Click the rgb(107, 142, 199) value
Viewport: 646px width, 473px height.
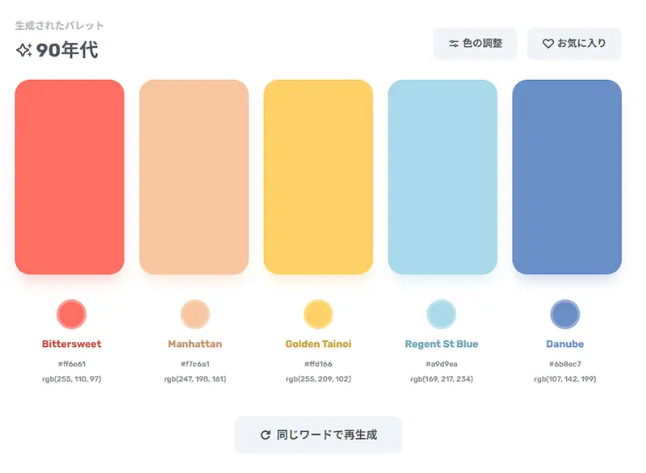565,378
